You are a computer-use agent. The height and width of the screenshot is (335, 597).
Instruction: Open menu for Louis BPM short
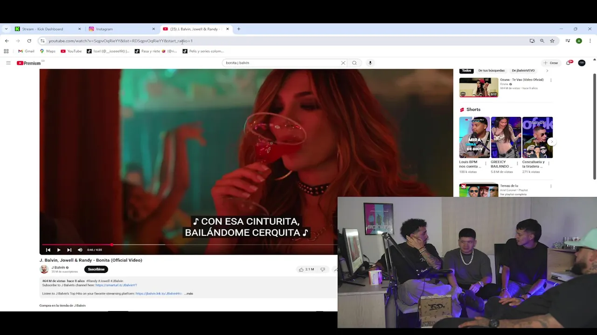tap(486, 163)
